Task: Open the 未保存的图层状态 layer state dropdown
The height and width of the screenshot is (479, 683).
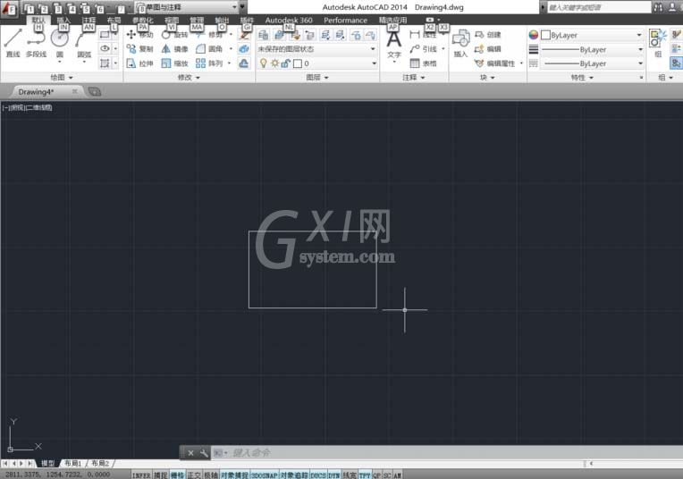Action: 316,49
